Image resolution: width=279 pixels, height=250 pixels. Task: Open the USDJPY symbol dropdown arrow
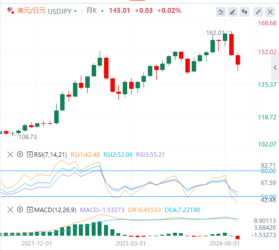click(x=75, y=11)
